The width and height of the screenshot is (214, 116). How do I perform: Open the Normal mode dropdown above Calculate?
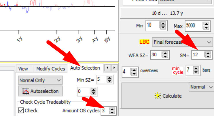tap(201, 87)
